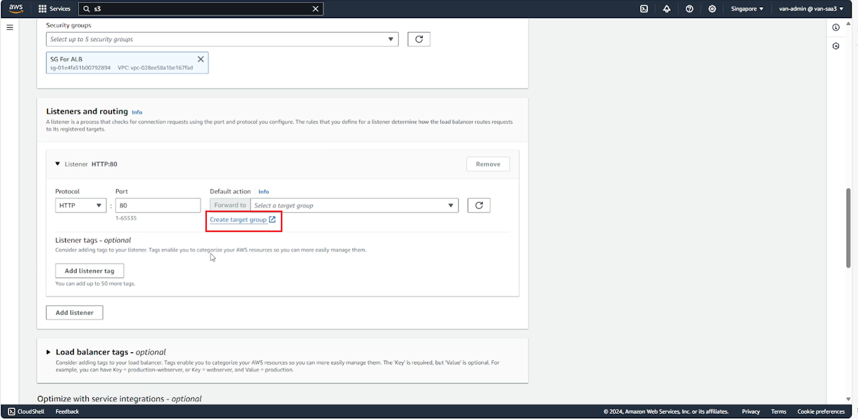
Task: Open the info panel icon on right edge
Action: pyautogui.click(x=836, y=27)
